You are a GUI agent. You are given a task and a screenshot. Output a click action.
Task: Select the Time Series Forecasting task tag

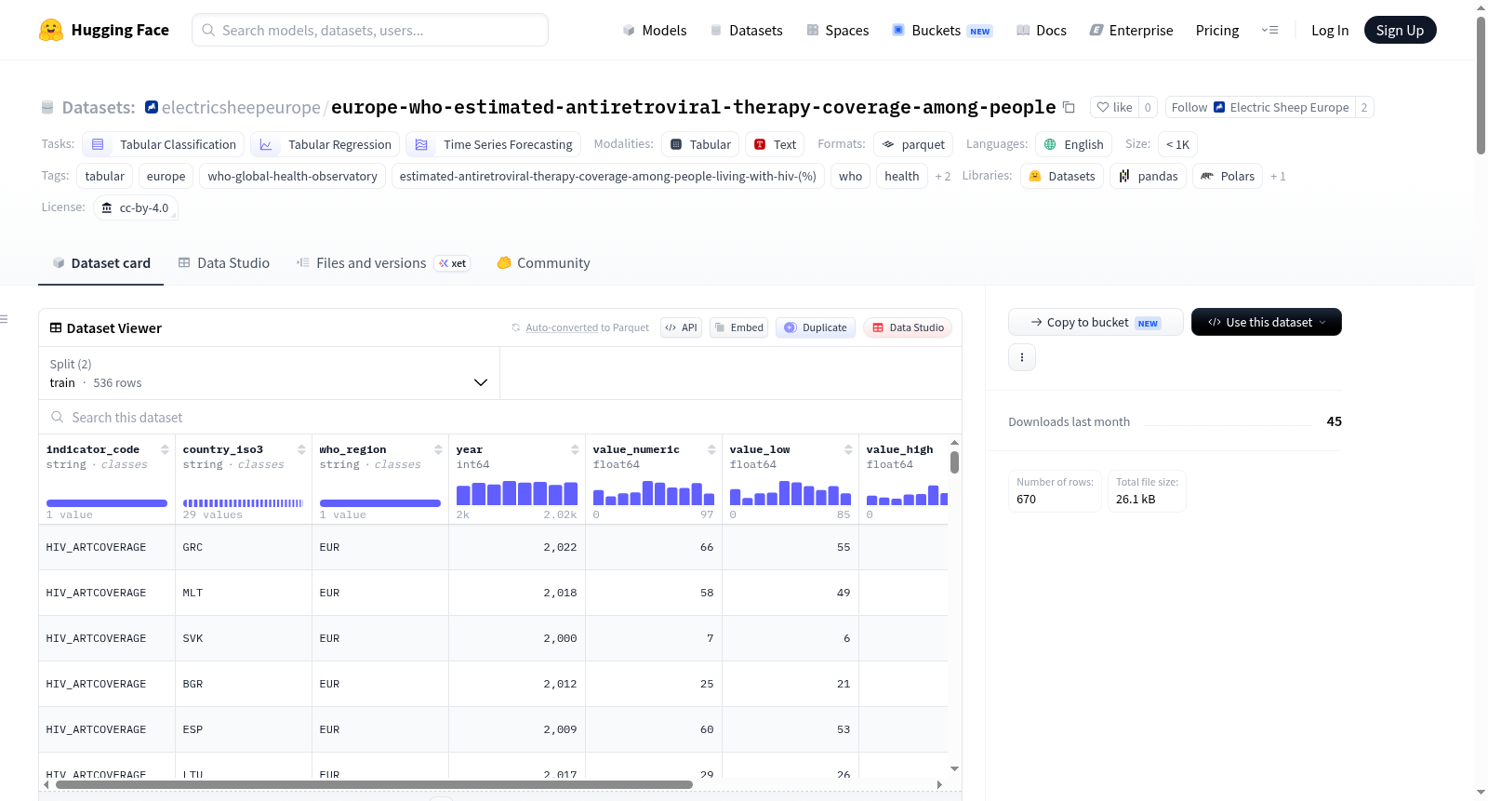tap(494, 144)
